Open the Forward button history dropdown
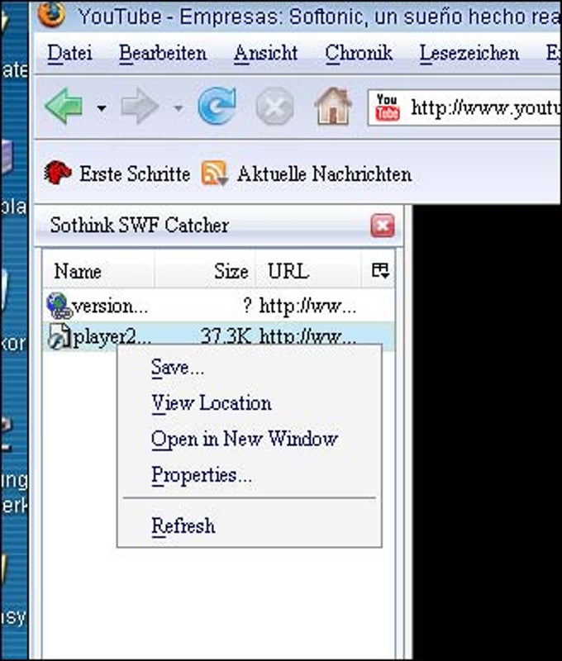 click(x=179, y=108)
